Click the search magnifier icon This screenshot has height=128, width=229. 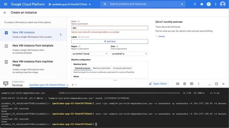click(x=105, y=4)
